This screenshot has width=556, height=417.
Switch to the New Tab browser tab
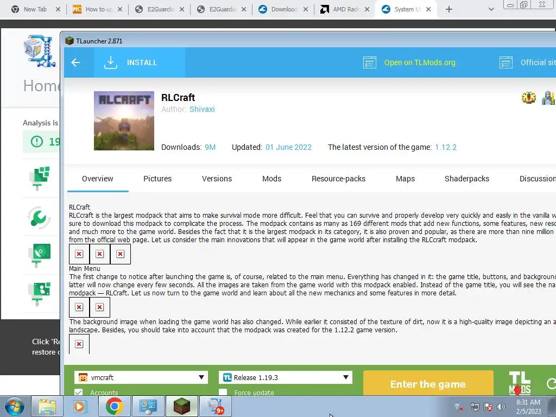pos(35,9)
